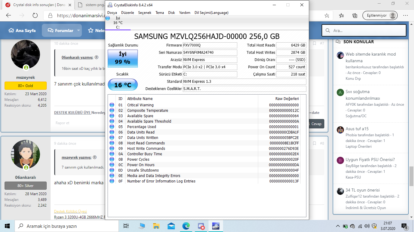Open the Mail app on the taskbar

point(171,226)
